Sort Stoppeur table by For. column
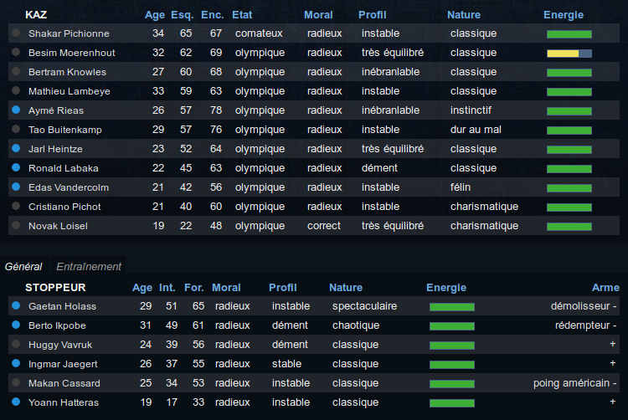This screenshot has height=420, width=628. pyautogui.click(x=194, y=288)
